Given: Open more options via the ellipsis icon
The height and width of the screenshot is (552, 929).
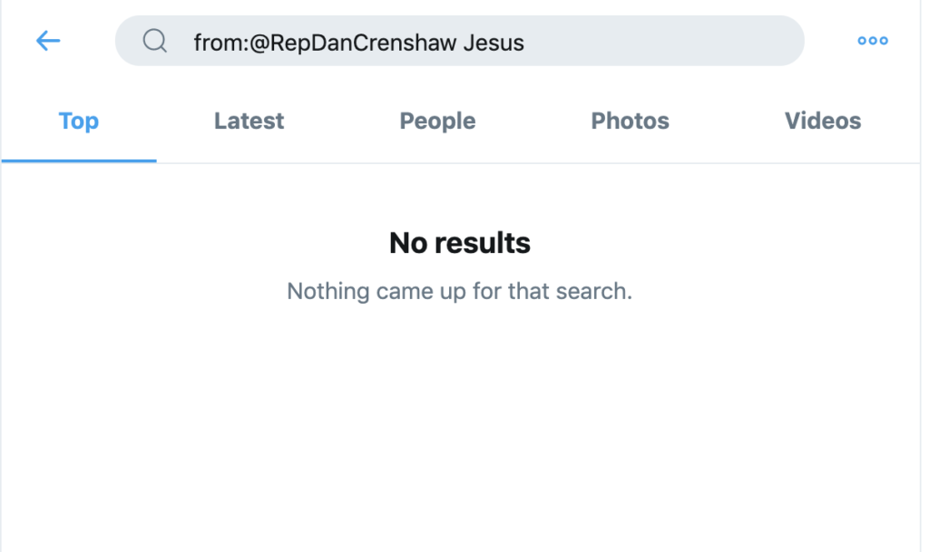Looking at the screenshot, I should click(x=872, y=41).
